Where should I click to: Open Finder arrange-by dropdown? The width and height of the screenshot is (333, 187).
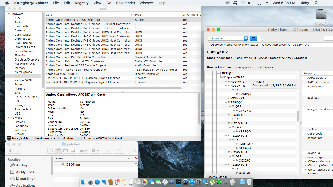[x=84, y=151]
